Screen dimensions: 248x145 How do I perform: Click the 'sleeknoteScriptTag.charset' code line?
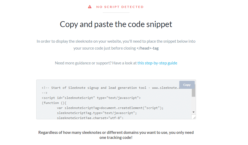[90, 117]
